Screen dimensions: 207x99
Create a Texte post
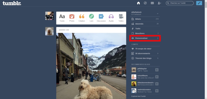62,18
